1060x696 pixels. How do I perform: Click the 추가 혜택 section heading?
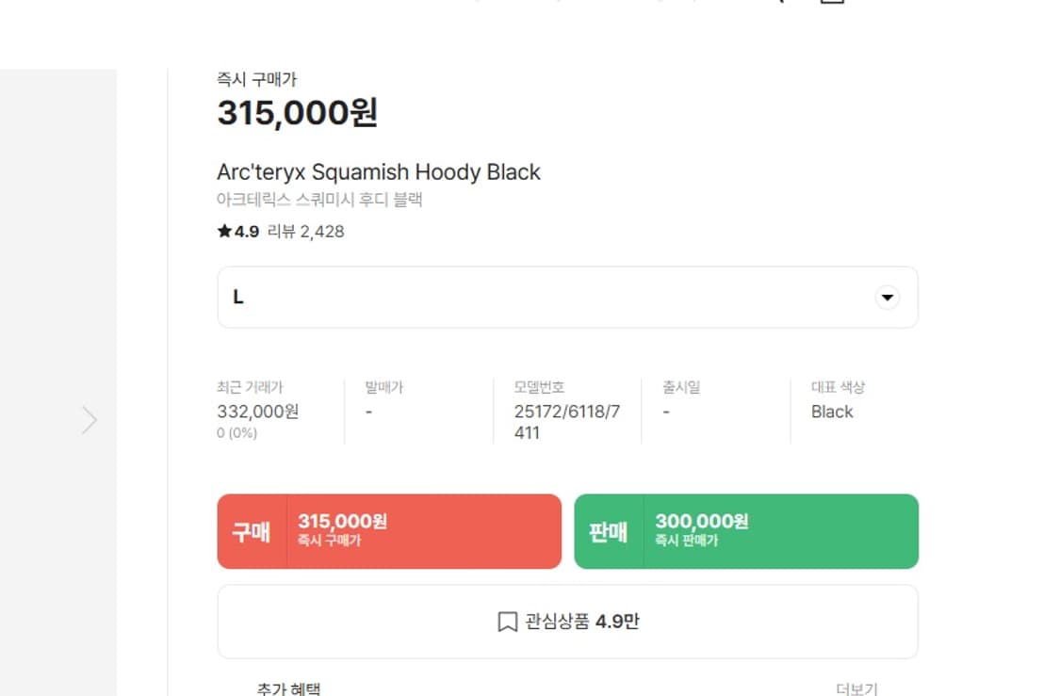point(288,688)
